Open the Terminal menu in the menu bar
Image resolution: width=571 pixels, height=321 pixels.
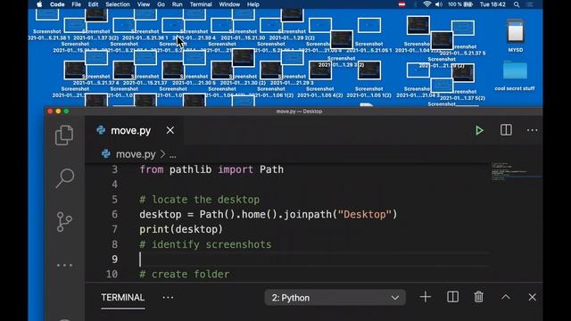201,4
